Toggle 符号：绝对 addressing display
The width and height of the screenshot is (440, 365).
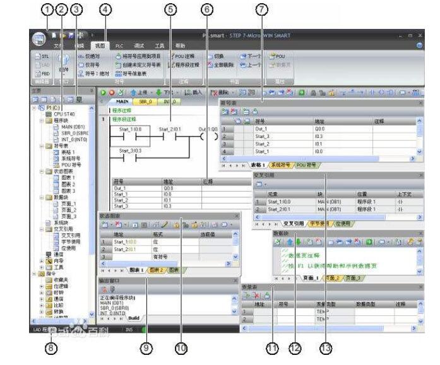[x=93, y=74]
